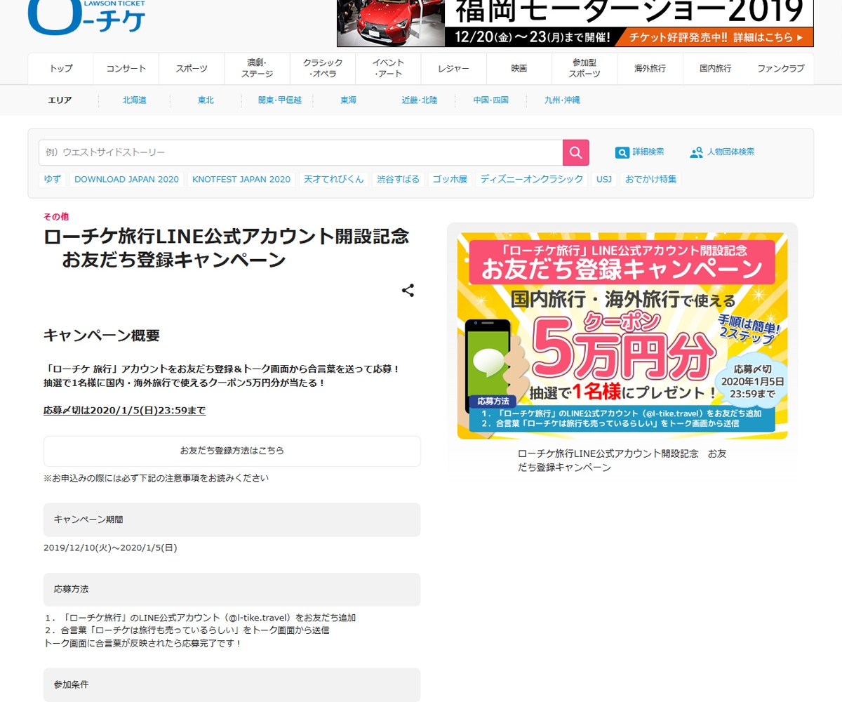This screenshot has width=842, height=702.
Task: Choose the 東海 area link
Action: point(349,100)
